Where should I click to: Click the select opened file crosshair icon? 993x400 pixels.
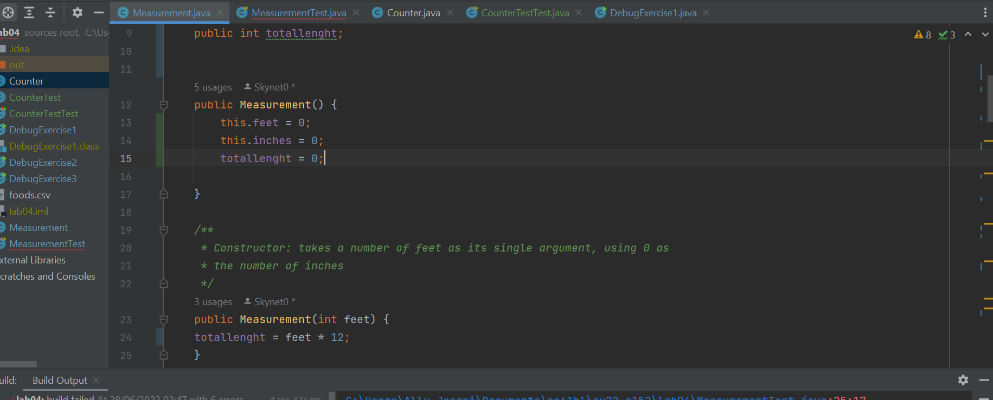[x=9, y=12]
